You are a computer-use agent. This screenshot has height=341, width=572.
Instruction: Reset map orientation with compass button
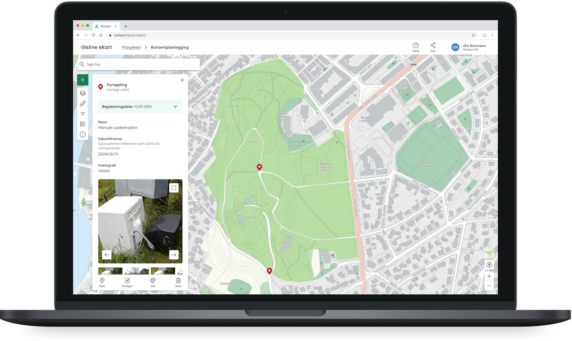tap(489, 265)
